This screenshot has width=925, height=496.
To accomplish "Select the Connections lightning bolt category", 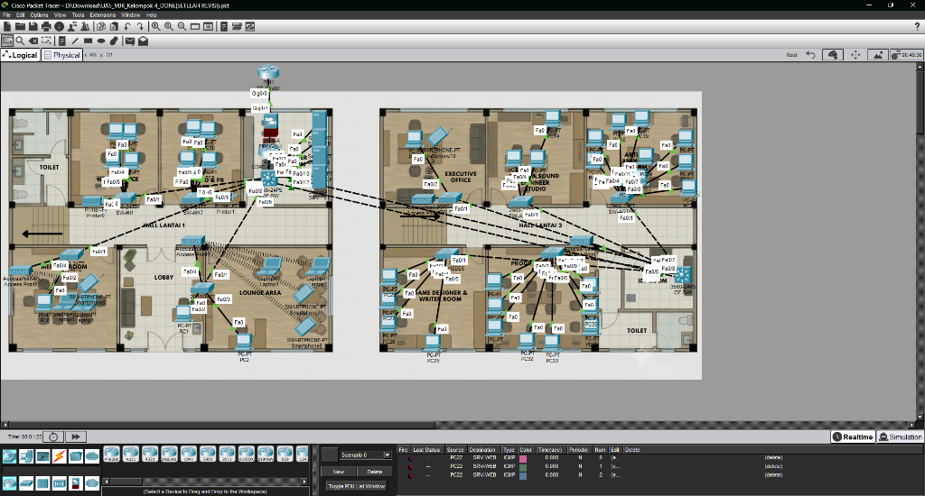I will [59, 456].
